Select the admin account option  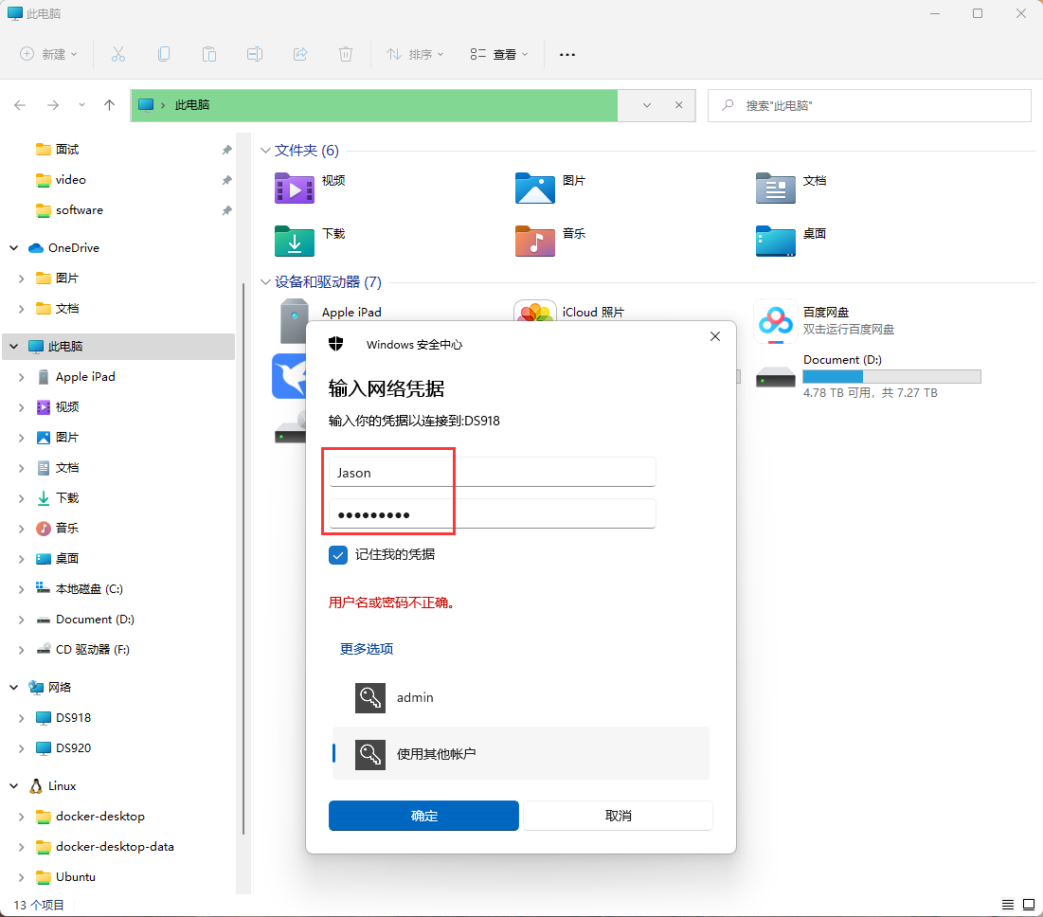(x=415, y=697)
